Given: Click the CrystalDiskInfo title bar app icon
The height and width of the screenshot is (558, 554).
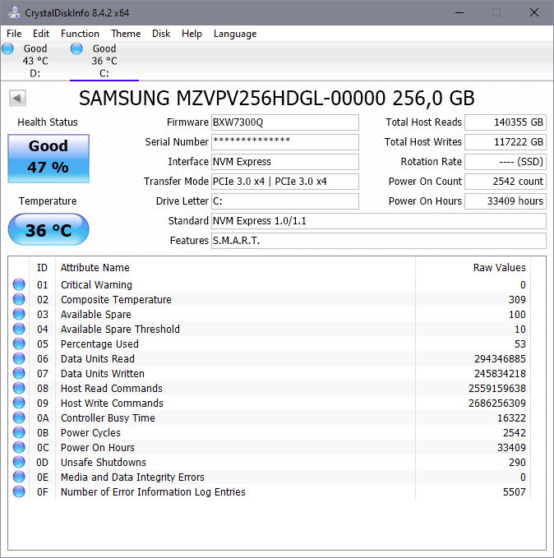Looking at the screenshot, I should click(x=14, y=12).
